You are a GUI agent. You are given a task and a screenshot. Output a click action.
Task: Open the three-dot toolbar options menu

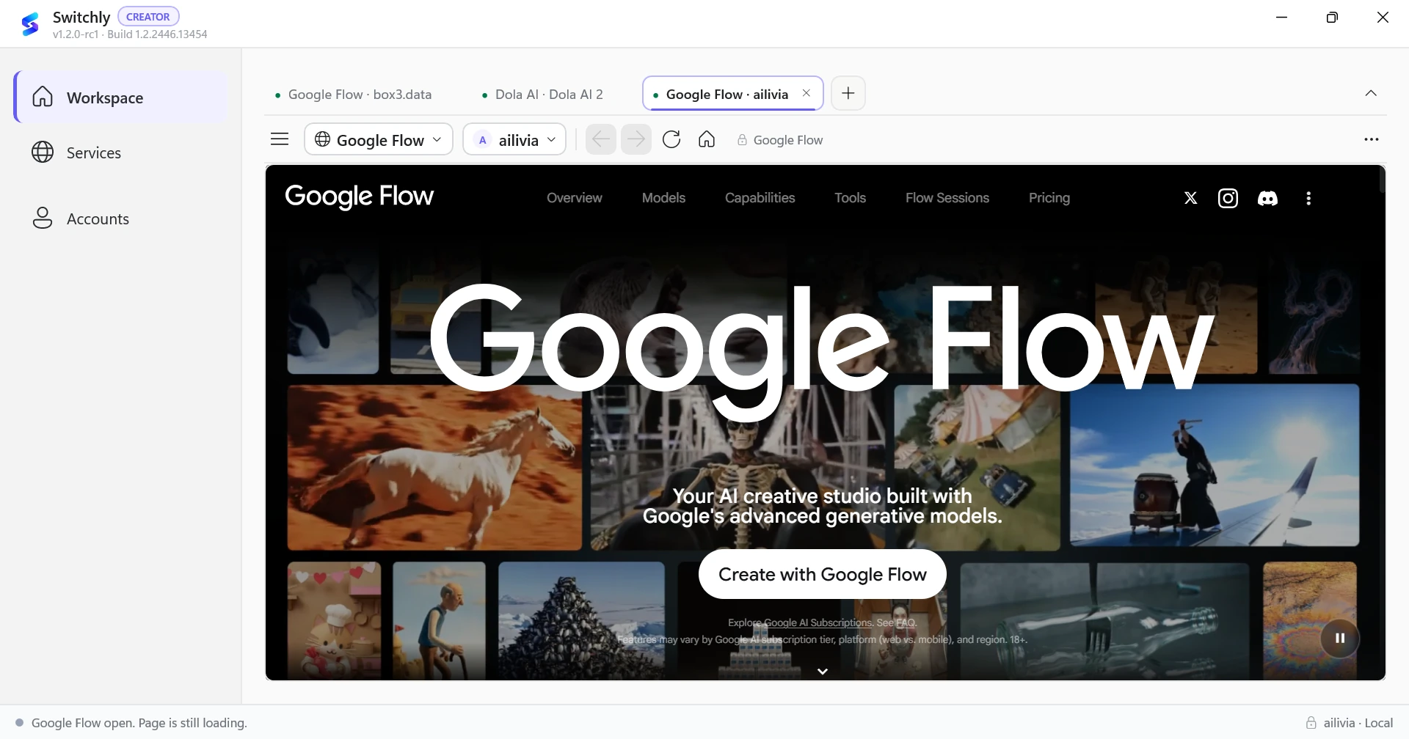[1372, 139]
